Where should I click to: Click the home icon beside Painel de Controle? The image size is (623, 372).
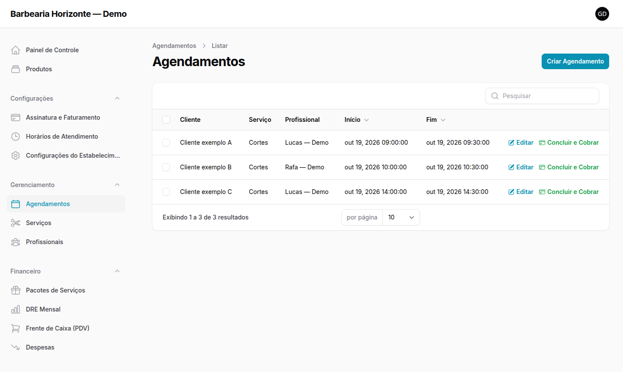click(x=16, y=50)
